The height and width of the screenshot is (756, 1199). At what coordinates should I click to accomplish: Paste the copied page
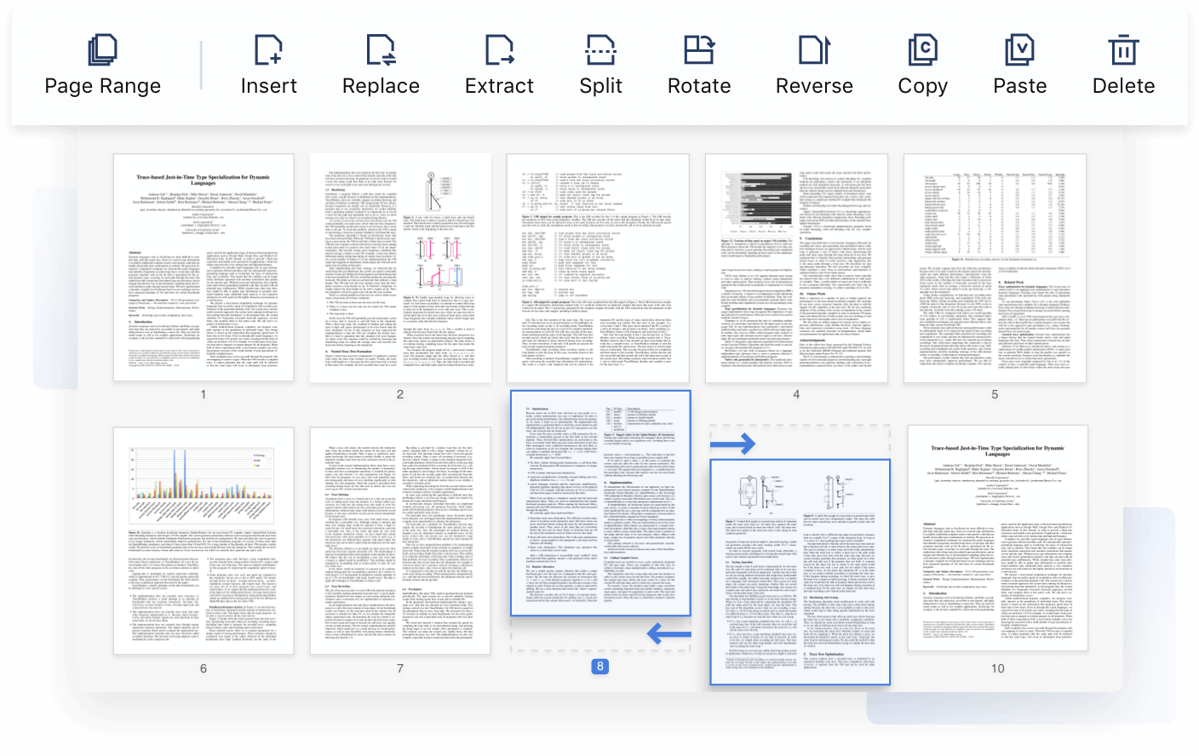[1019, 66]
